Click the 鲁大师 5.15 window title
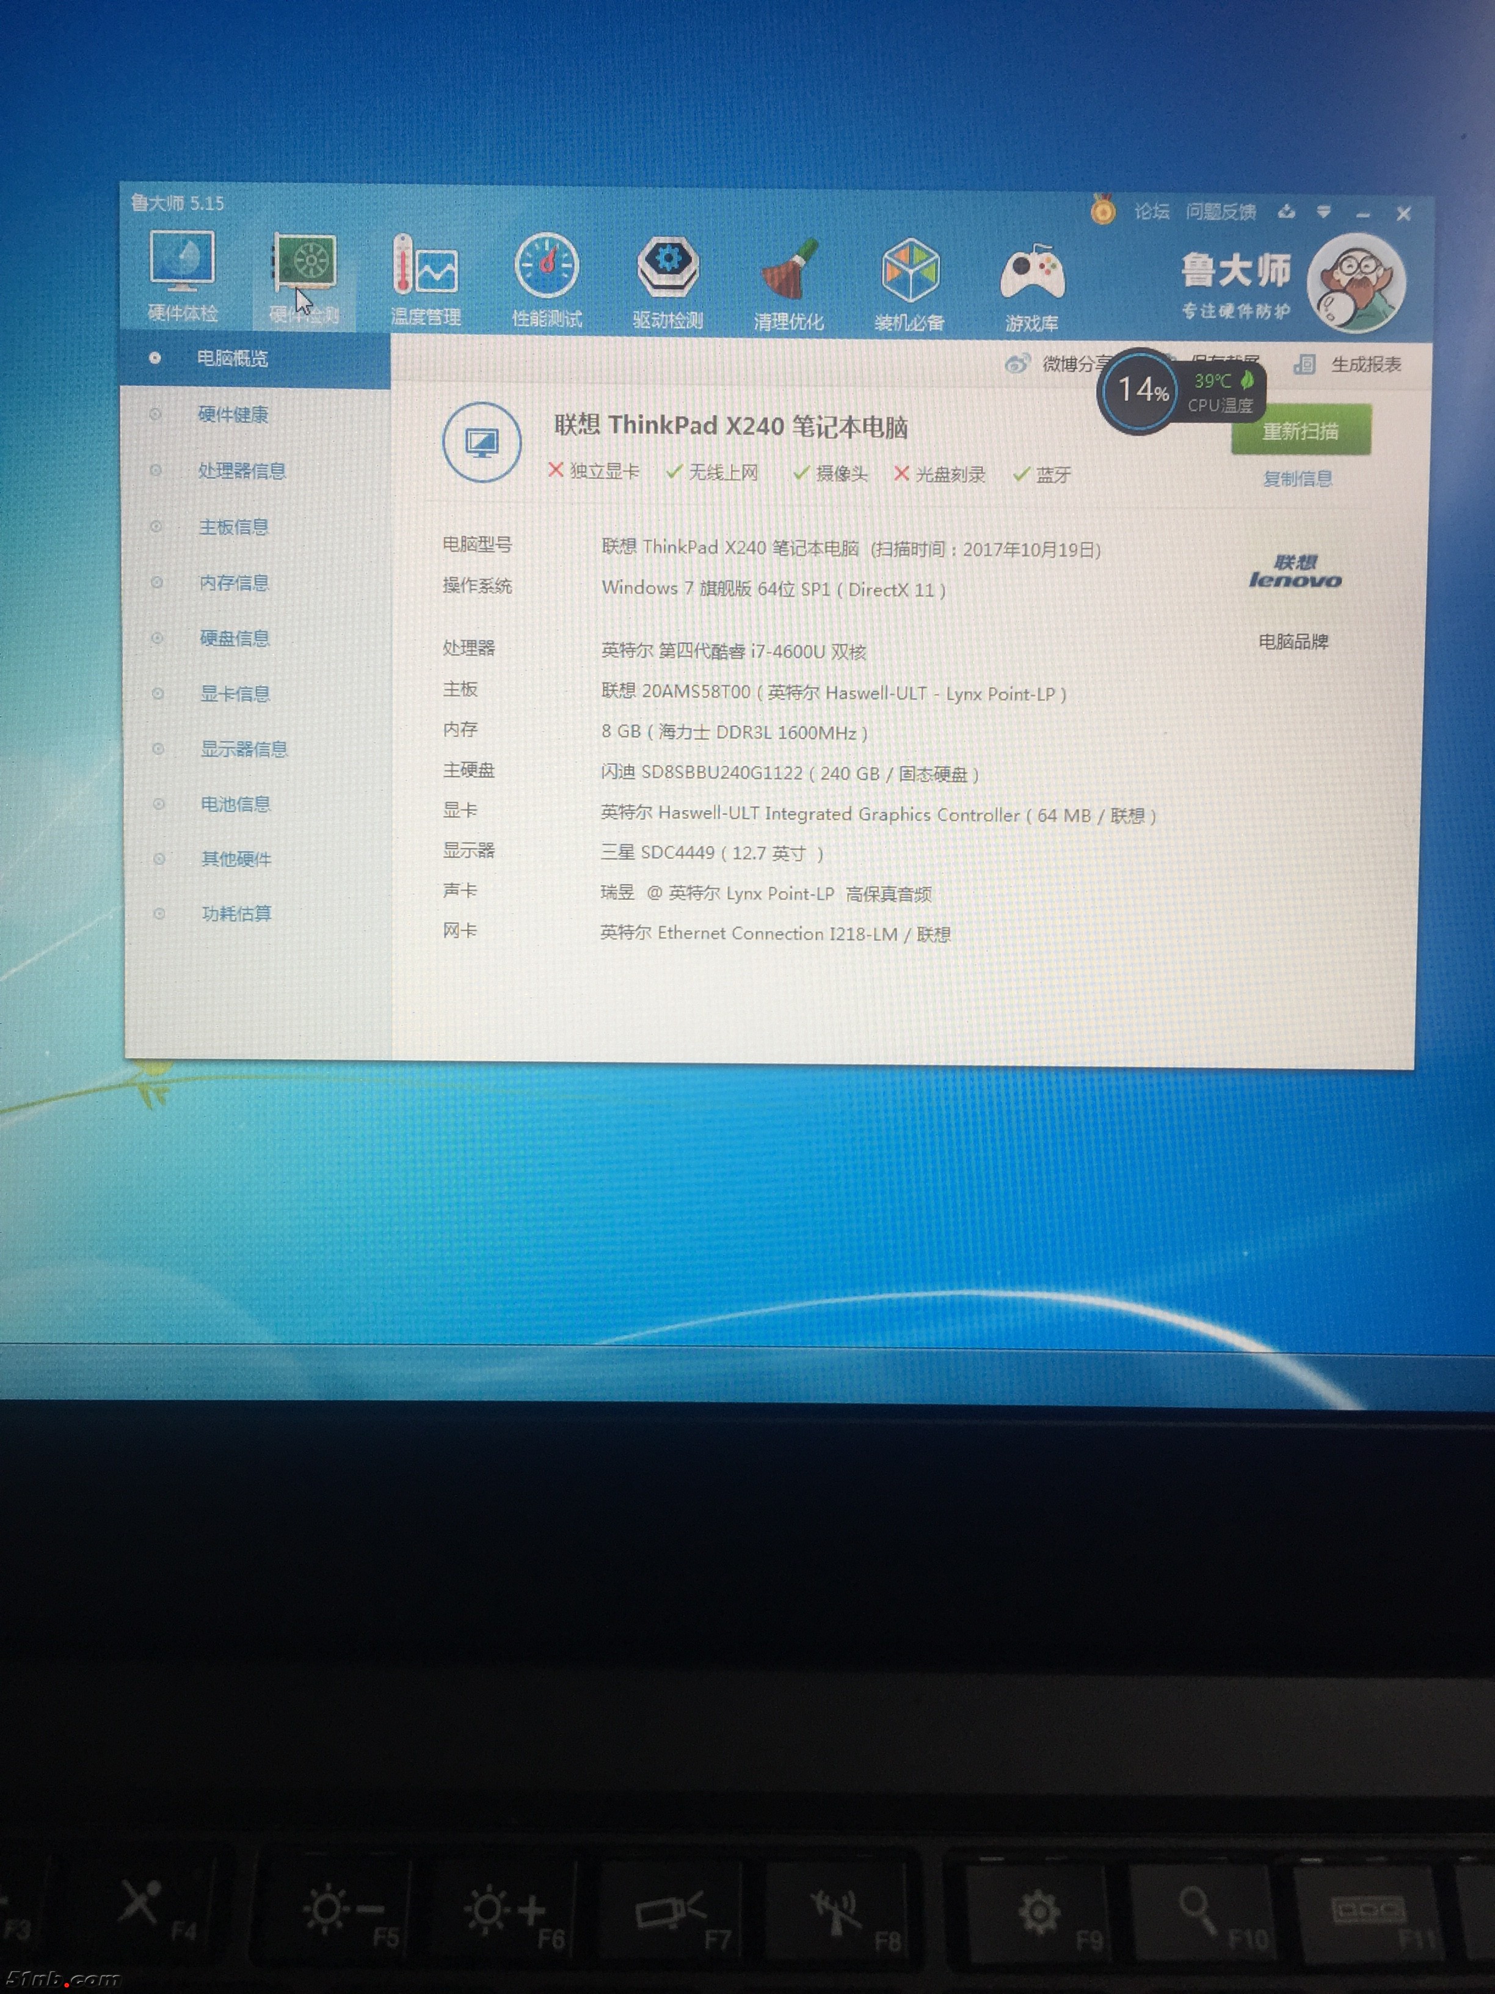Screen dimensions: 1495x1994 [x=176, y=203]
